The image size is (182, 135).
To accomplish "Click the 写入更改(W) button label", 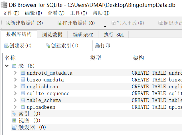I will pyautogui.click(x=130, y=23).
